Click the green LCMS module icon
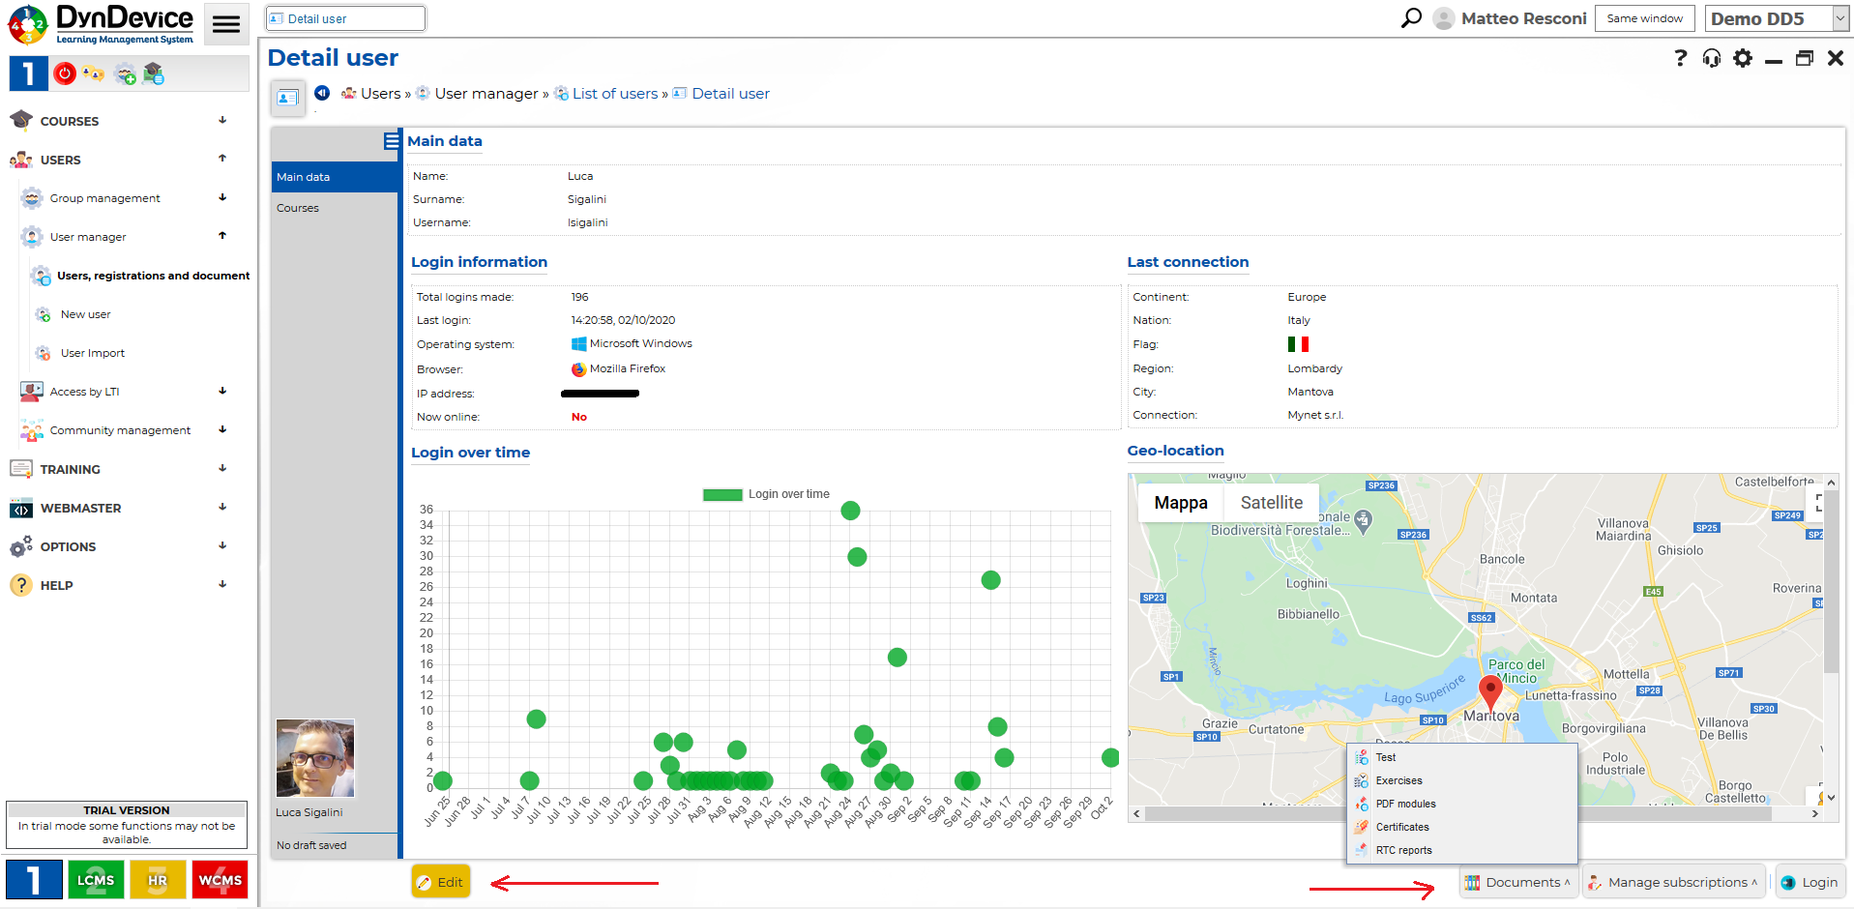The height and width of the screenshot is (909, 1854). (96, 880)
